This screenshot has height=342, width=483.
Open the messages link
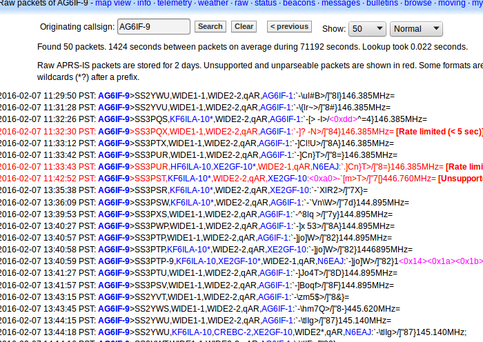coord(339,3)
